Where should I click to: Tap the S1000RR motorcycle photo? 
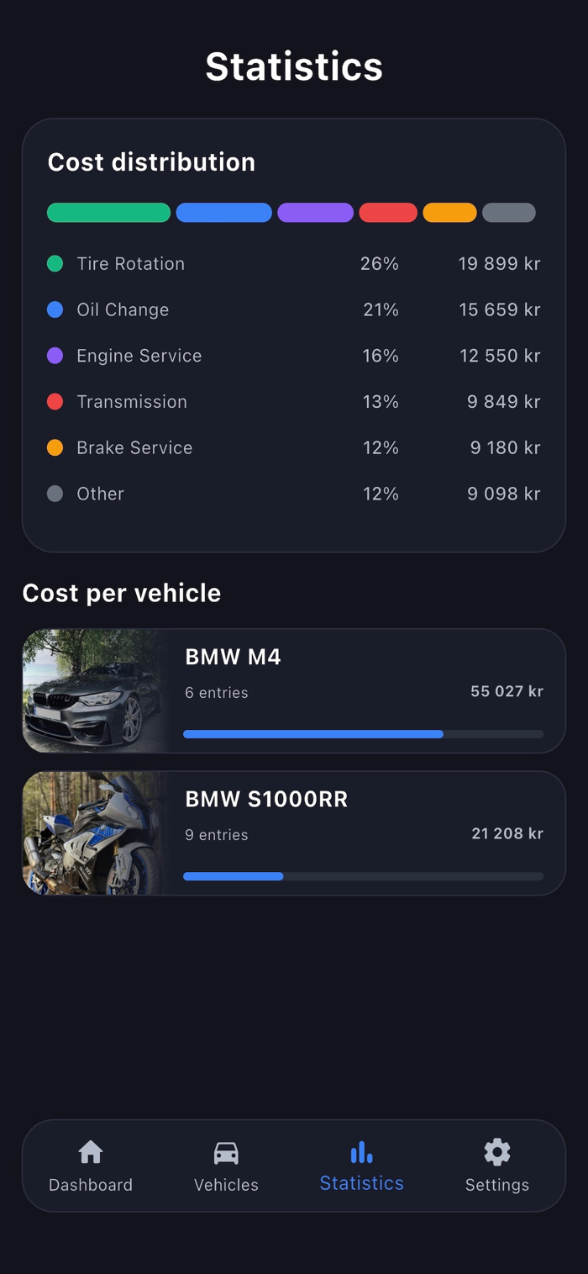pos(94,833)
